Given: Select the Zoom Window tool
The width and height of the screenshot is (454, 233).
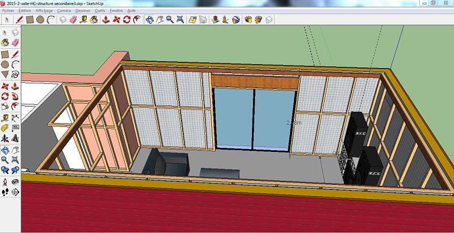Looking at the screenshot, I should pos(15,160).
